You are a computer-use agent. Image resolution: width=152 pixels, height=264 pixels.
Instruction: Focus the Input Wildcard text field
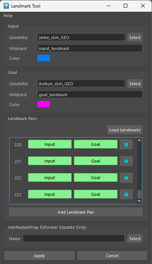(x=90, y=48)
